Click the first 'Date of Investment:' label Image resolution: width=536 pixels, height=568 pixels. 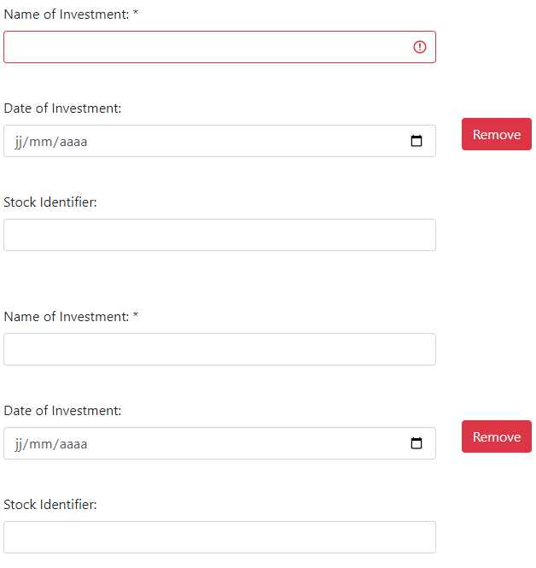click(x=62, y=108)
